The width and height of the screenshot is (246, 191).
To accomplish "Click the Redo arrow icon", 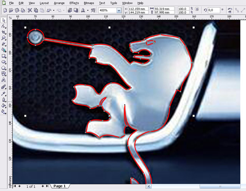I will (59, 10).
